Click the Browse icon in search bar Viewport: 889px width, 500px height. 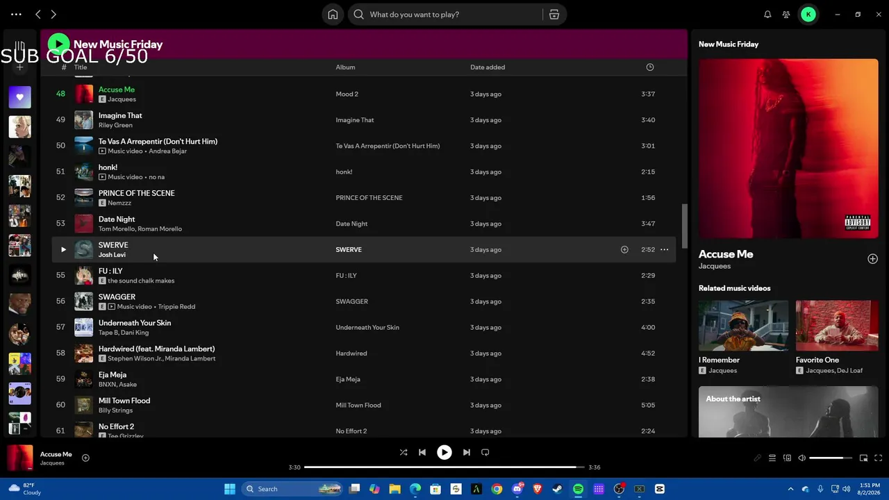click(554, 15)
